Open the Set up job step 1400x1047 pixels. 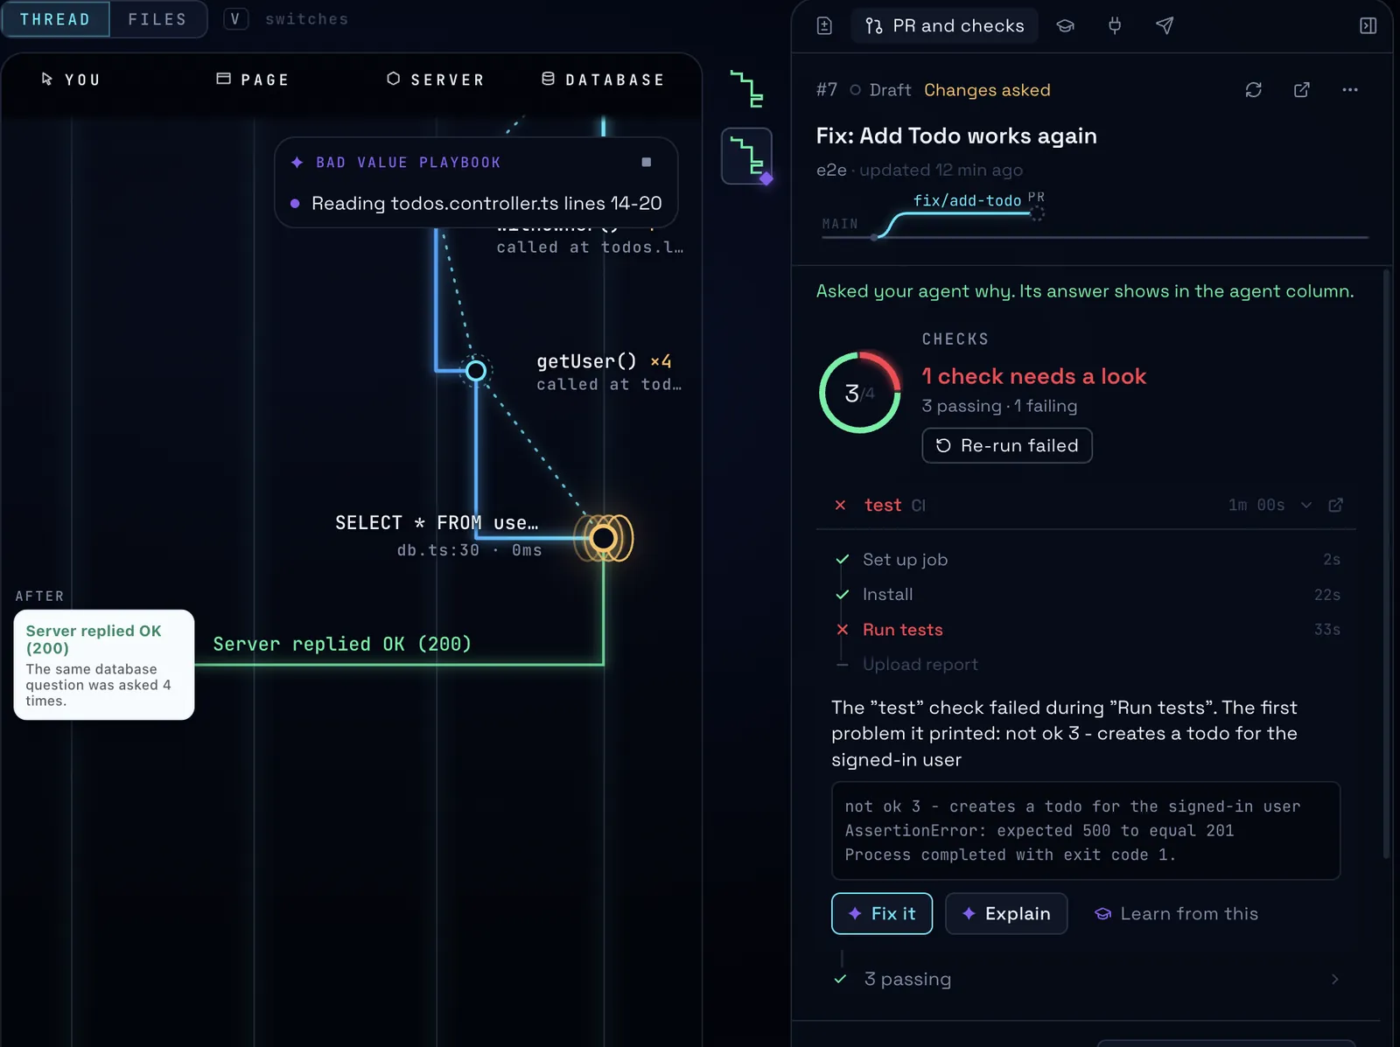[x=1088, y=560]
